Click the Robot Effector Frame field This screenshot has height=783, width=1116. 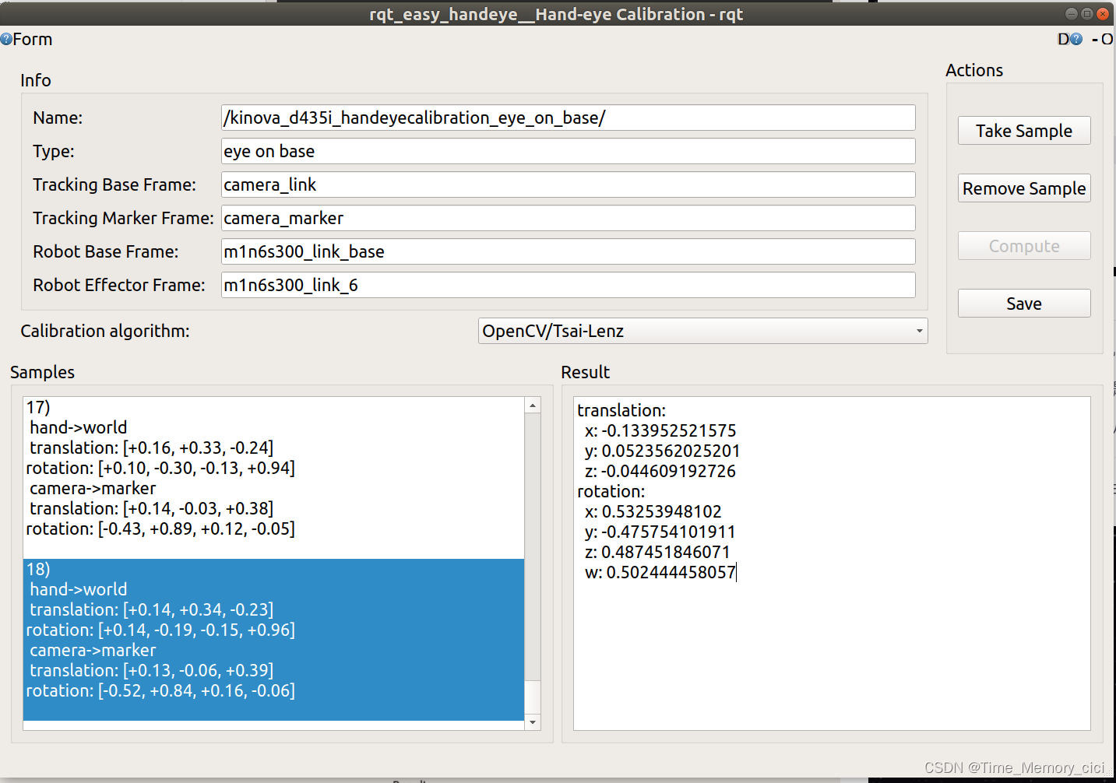click(x=569, y=285)
